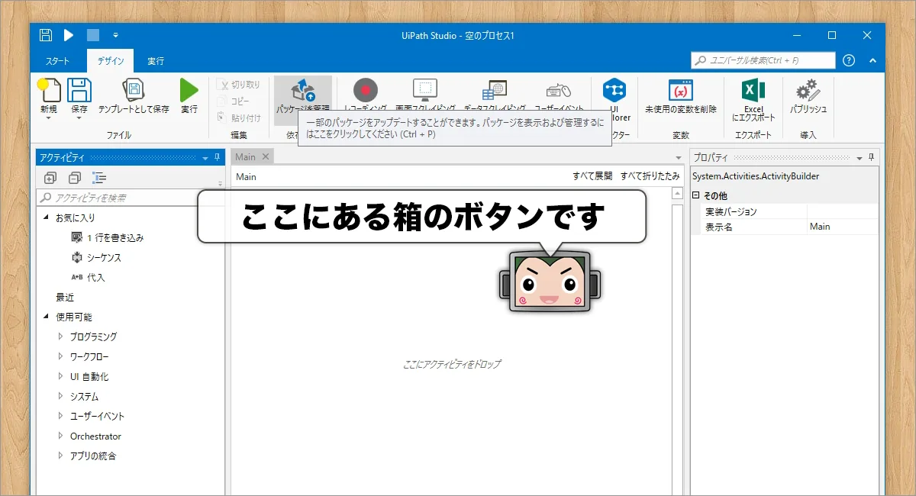This screenshot has width=916, height=496.
Task: Click コピー copy button
Action: (234, 101)
